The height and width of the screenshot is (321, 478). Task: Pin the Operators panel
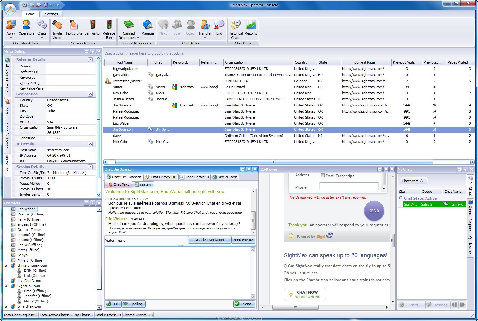[x=92, y=203]
